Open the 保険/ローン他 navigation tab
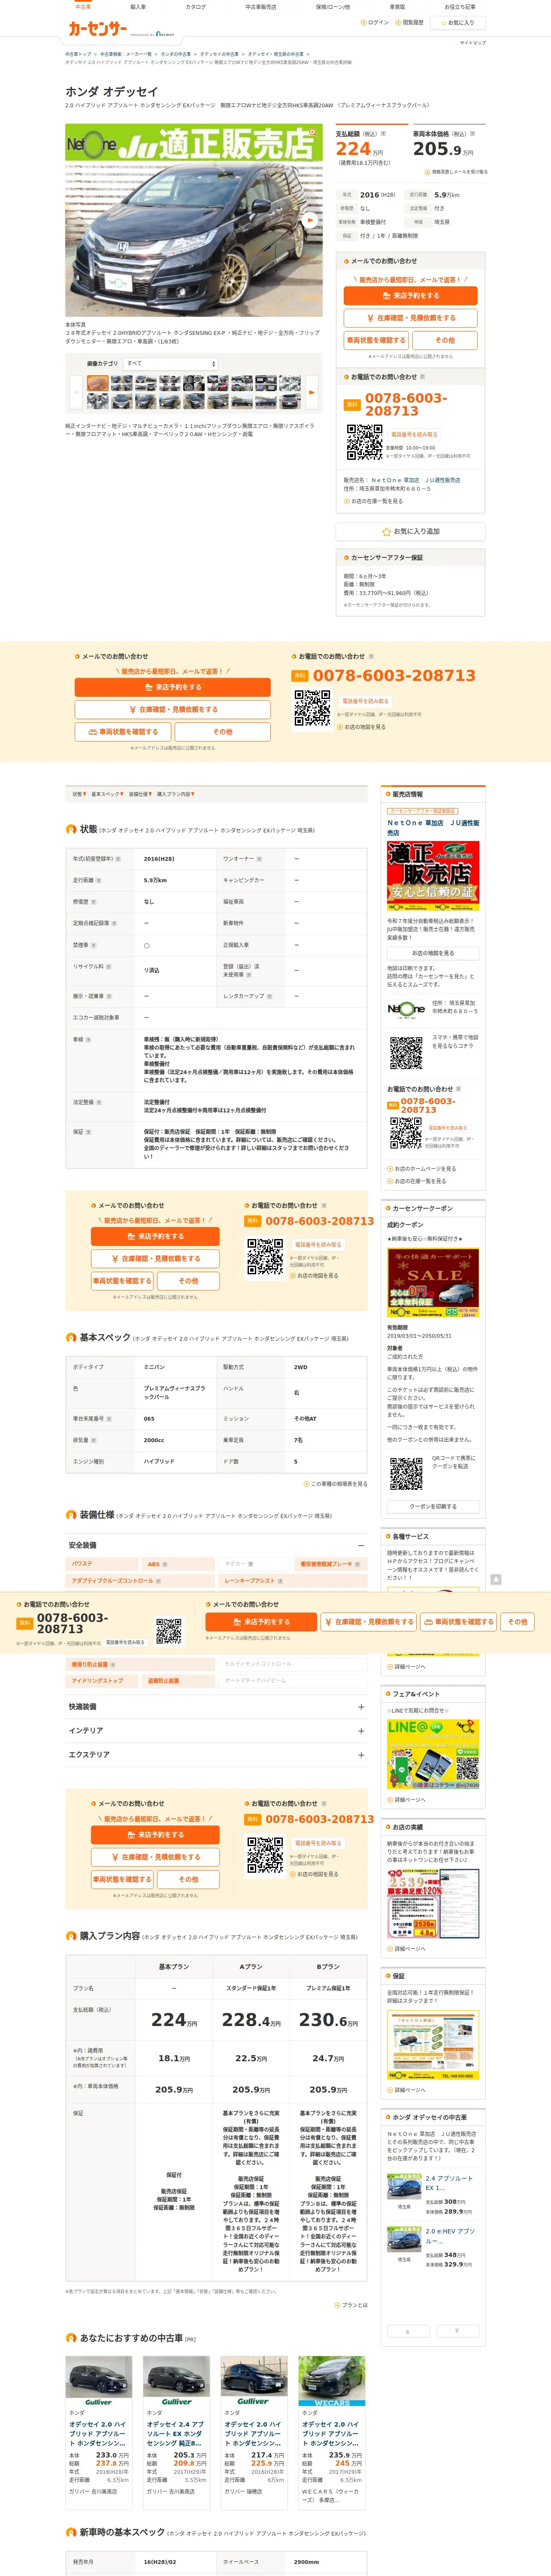Screen dimensions: 551x2576 point(333,7)
